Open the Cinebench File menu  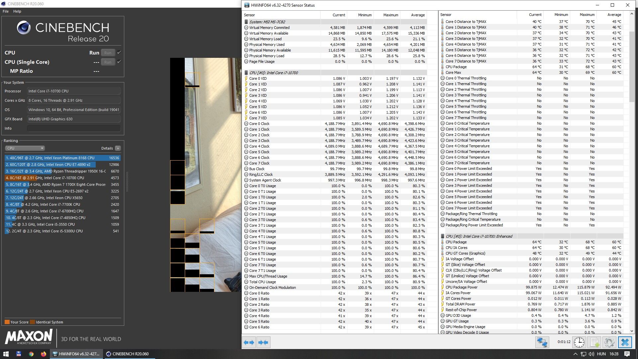click(6, 11)
